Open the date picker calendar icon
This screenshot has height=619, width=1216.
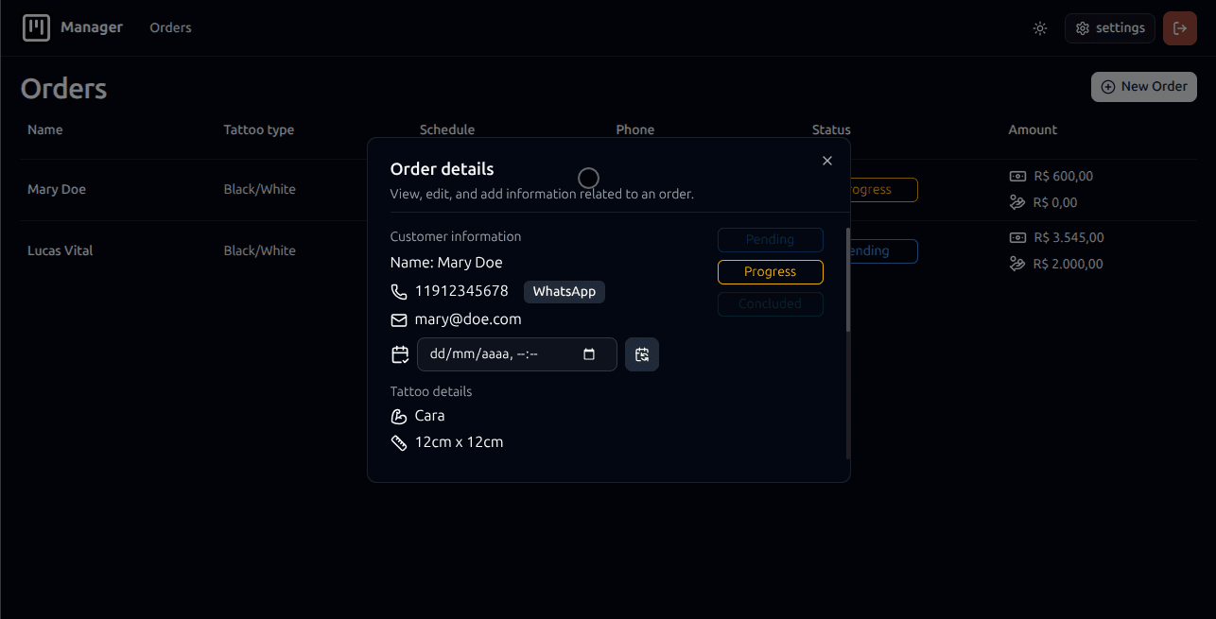pyautogui.click(x=589, y=354)
